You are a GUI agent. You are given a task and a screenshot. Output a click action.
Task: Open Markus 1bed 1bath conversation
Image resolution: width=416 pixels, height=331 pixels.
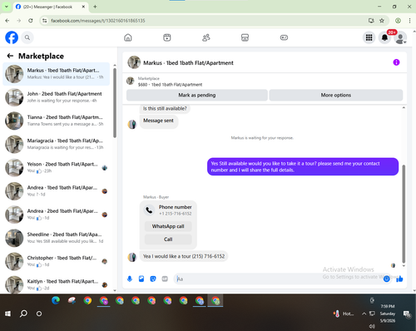pyautogui.click(x=57, y=74)
